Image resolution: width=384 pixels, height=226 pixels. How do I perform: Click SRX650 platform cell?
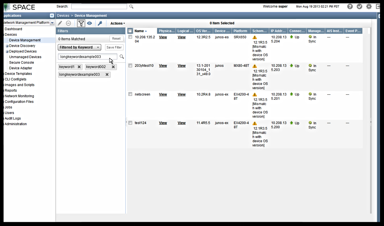[x=240, y=37]
